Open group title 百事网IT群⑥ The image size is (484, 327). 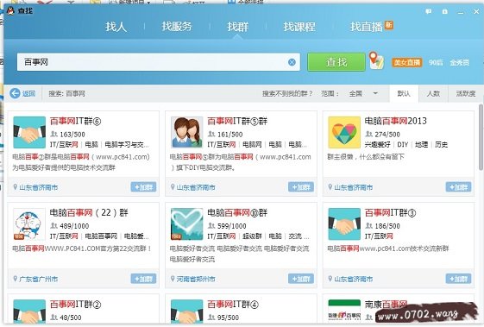pyautogui.click(x=76, y=121)
